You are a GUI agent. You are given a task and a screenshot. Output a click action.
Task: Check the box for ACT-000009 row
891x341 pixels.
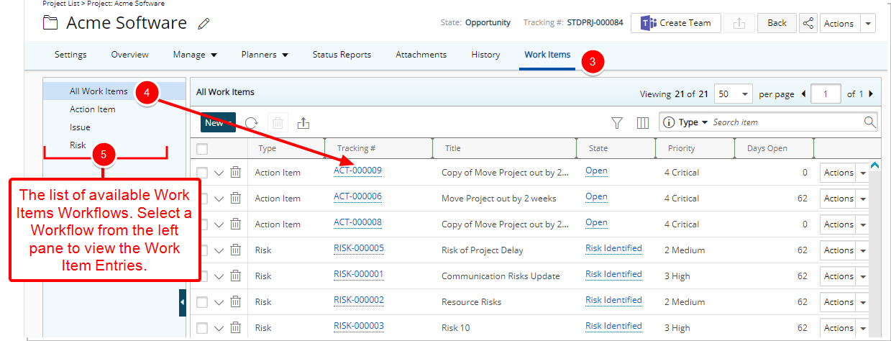pyautogui.click(x=202, y=172)
